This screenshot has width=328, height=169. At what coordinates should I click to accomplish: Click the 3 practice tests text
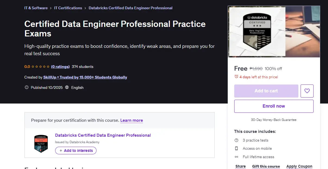255,140
